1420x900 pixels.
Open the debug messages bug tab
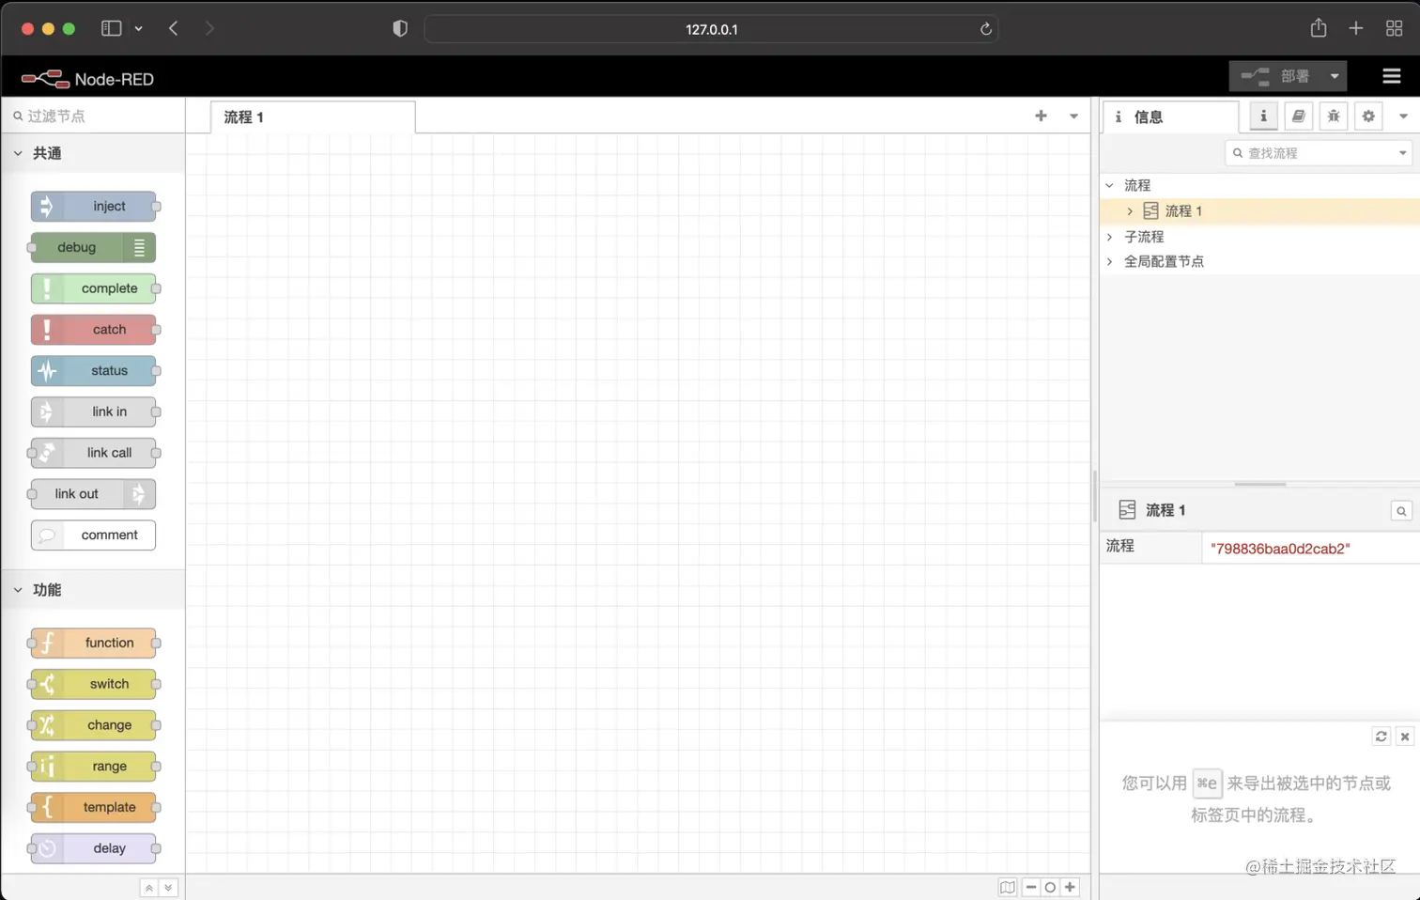(x=1334, y=116)
